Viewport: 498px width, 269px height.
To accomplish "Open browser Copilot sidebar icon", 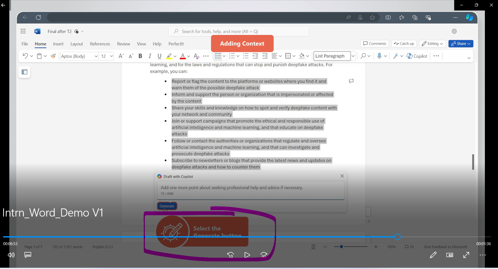I will (x=469, y=17).
